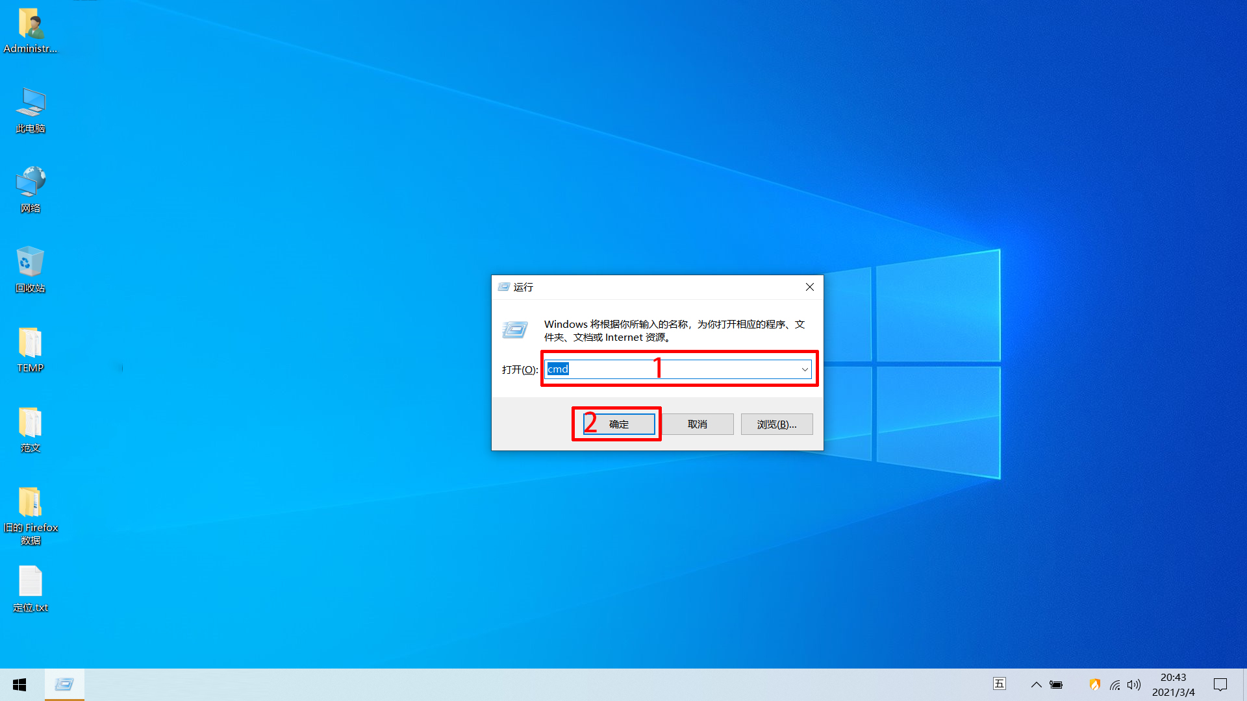Click the battery status tray icon
This screenshot has width=1247, height=701.
[1056, 685]
